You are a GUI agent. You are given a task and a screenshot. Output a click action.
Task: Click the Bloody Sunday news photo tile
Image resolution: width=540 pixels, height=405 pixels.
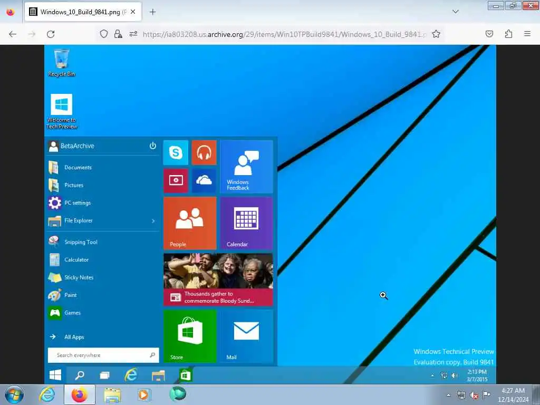coord(218,279)
